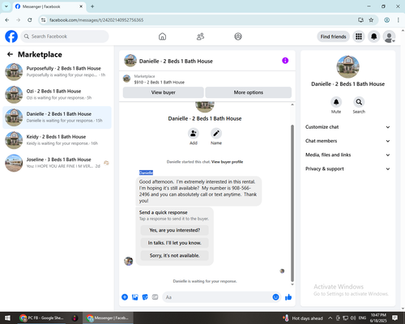Open the Windows notification center icon
Image resolution: width=405 pixels, height=324 pixels.
pos(394,318)
